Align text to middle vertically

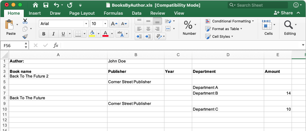[148, 21]
